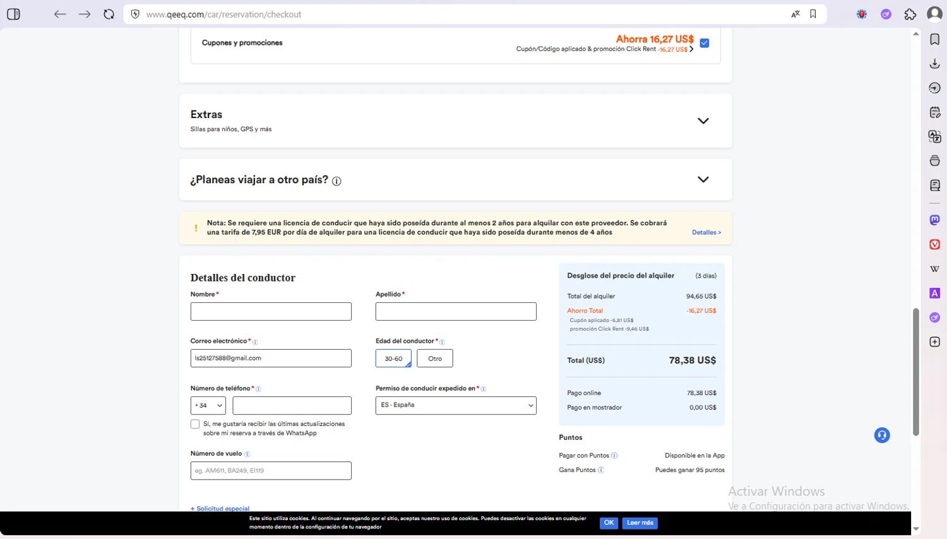The width and height of the screenshot is (947, 539).
Task: Click info icon next to Pagar con Puntos
Action: point(614,455)
